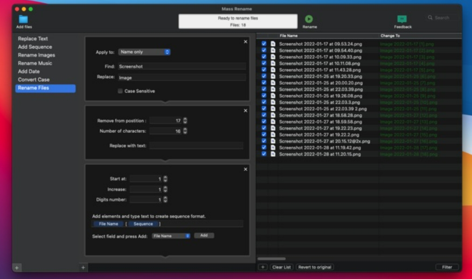
Task: Click the Replace with text field
Action: coord(196,146)
